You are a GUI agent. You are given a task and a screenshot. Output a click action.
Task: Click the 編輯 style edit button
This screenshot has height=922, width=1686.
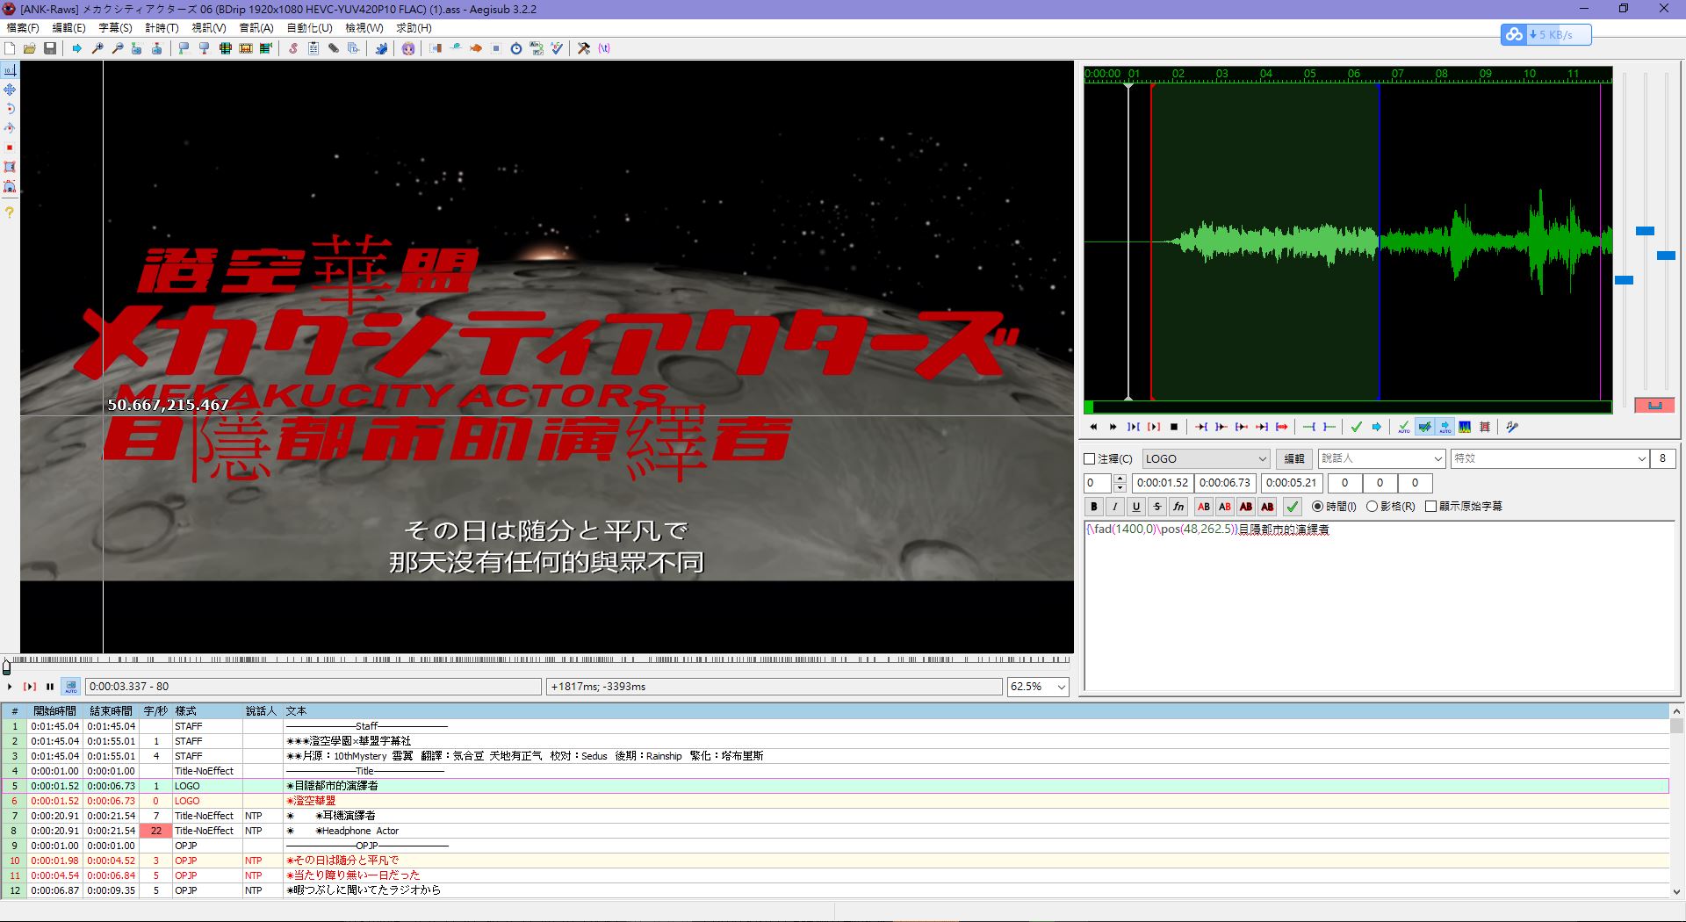pos(1294,458)
